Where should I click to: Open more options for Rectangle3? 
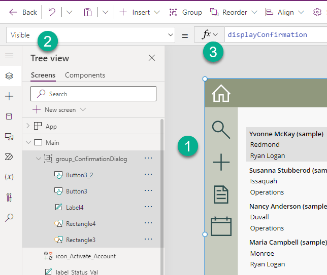[x=148, y=240]
